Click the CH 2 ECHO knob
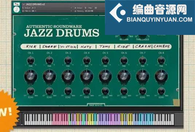 pyautogui.click(x=49, y=91)
